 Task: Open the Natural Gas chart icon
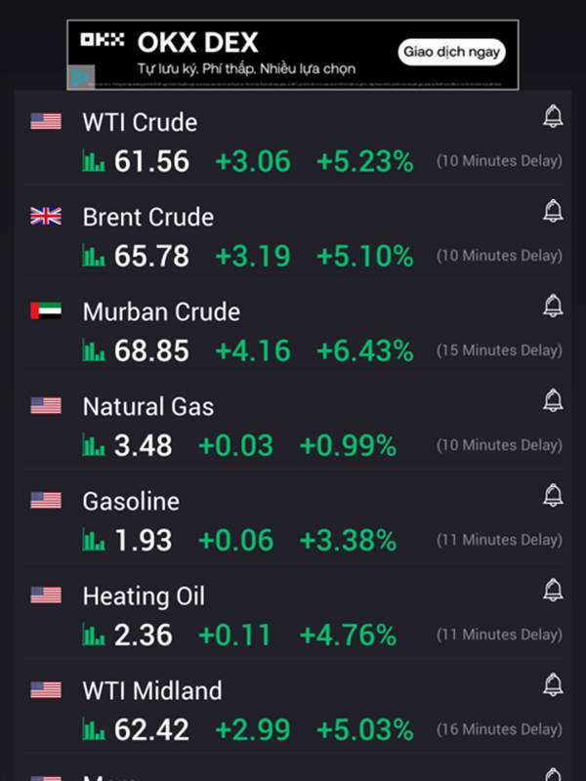(95, 446)
